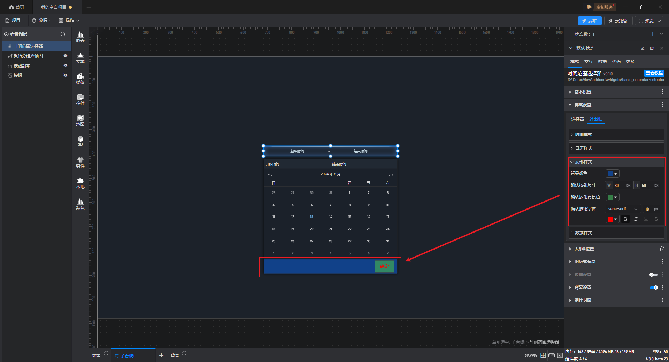
Task: Switch to the 代码 tab
Action: (x=616, y=62)
